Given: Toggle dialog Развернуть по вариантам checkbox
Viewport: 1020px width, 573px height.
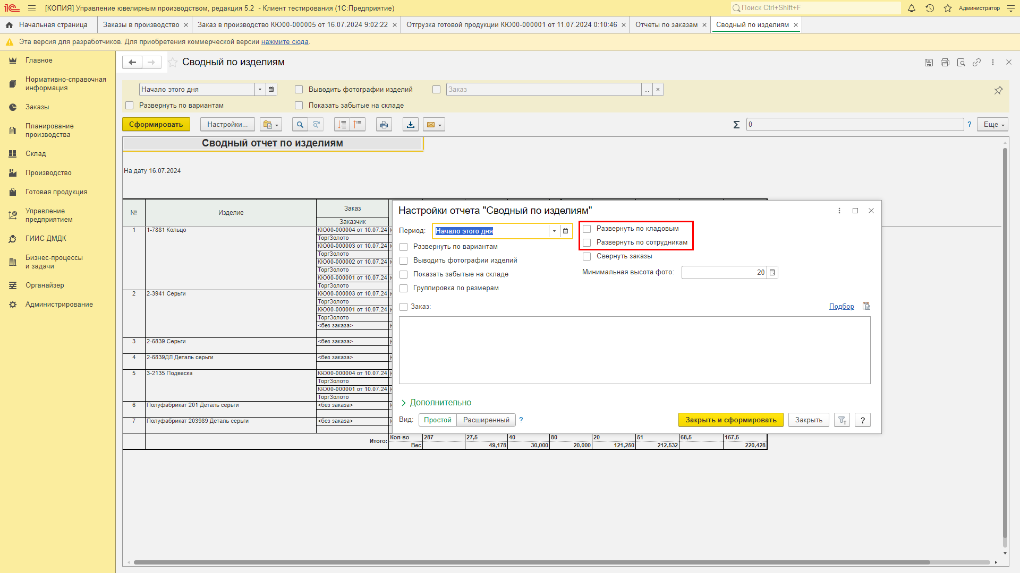Looking at the screenshot, I should (404, 247).
